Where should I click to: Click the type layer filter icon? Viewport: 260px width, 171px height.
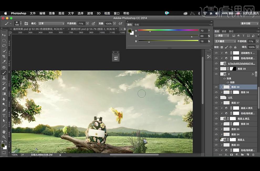243,36
